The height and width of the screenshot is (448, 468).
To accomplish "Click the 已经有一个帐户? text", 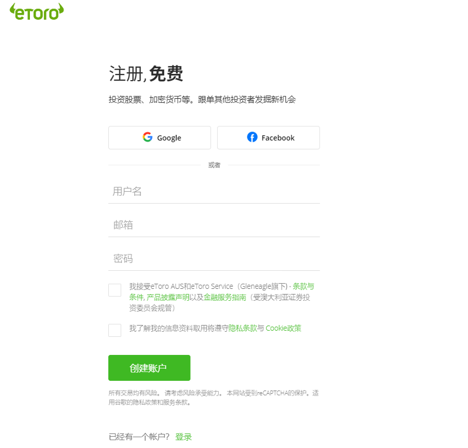I will [139, 437].
